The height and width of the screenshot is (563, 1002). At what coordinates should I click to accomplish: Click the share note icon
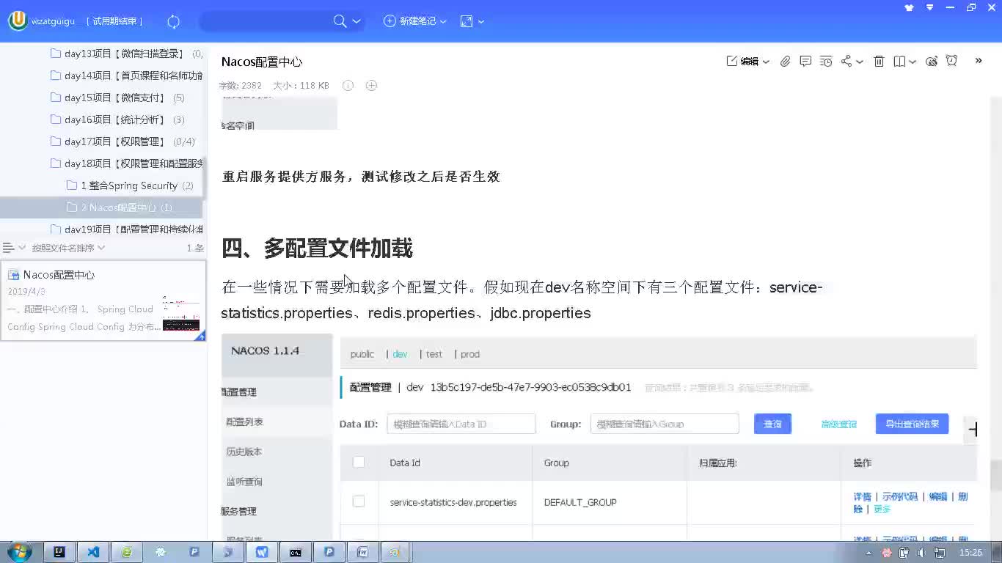click(x=846, y=62)
